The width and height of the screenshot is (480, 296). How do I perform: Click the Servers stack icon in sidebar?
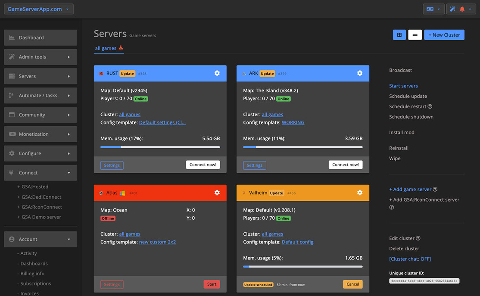click(x=12, y=76)
